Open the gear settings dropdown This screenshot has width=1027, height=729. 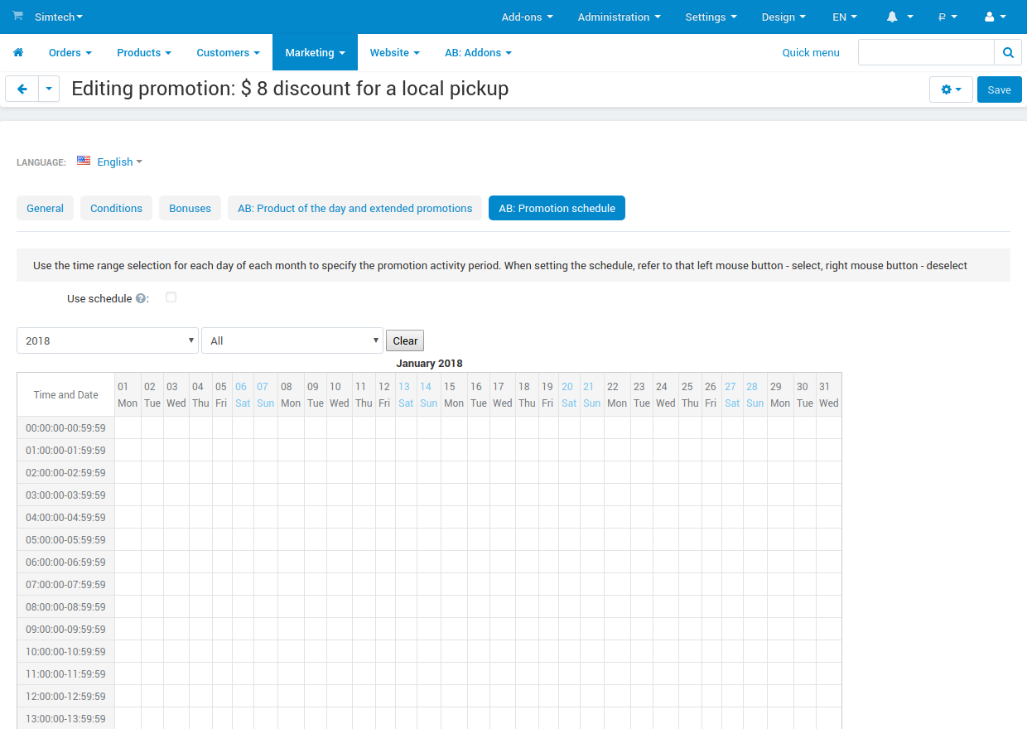951,89
